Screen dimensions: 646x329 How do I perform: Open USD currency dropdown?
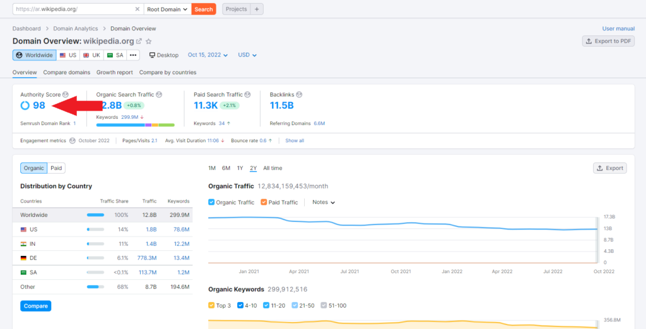[x=247, y=55]
